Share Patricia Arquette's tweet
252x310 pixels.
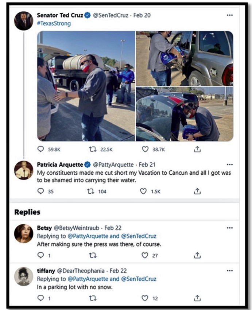pyautogui.click(x=197, y=191)
